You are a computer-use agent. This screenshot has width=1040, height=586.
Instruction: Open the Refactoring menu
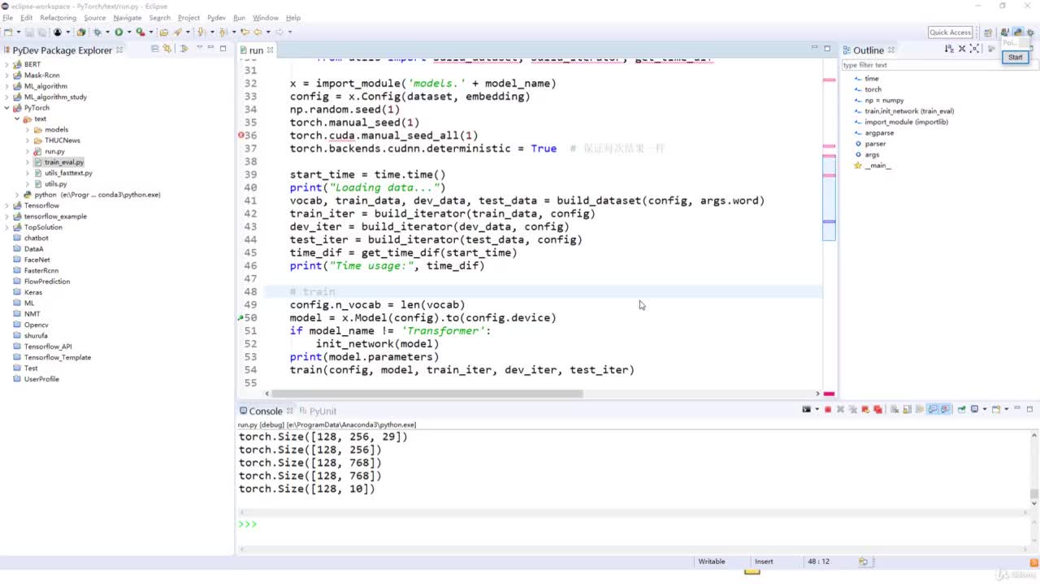(58, 18)
